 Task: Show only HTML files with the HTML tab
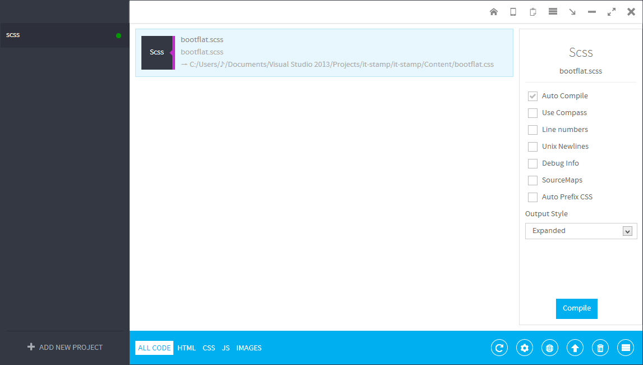pyautogui.click(x=186, y=348)
